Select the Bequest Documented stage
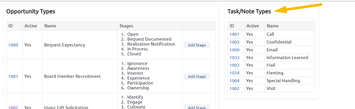 [149, 39]
